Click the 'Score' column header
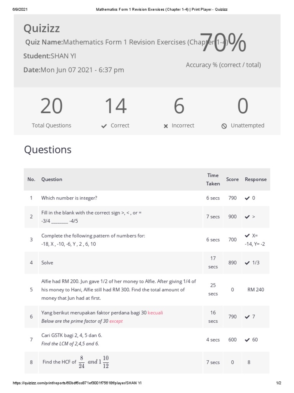The image size is (294, 393). click(x=232, y=179)
